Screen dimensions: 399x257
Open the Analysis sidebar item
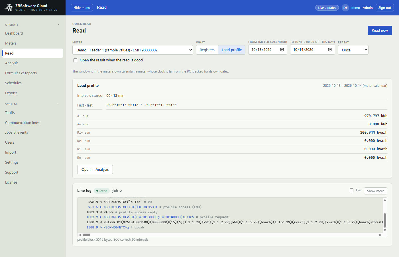pos(32,63)
